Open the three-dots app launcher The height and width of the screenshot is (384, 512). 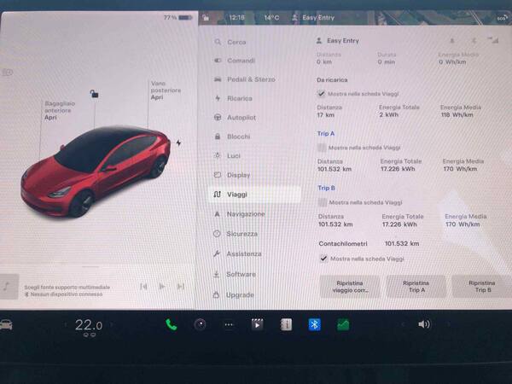(x=228, y=324)
